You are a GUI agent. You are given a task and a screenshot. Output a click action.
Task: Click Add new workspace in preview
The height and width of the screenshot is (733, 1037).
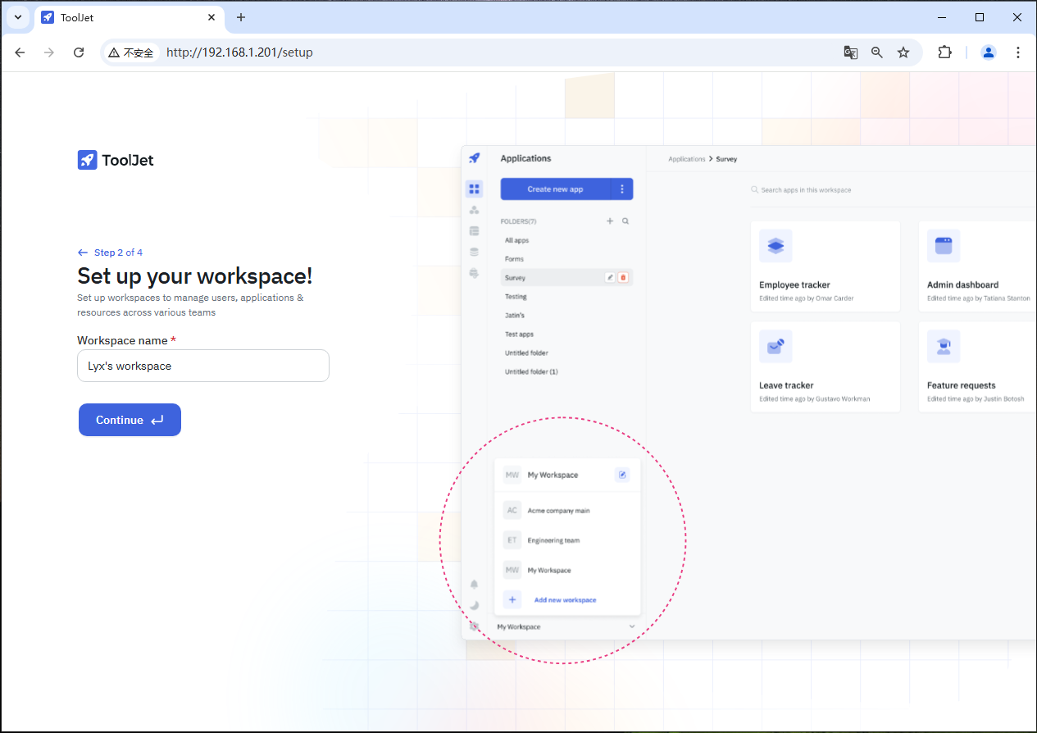(x=565, y=600)
